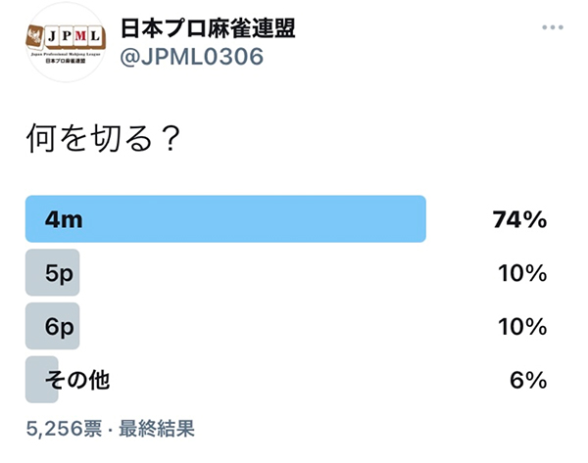Select the 4m poll result bar
The width and height of the screenshot is (588, 463).
225,219
